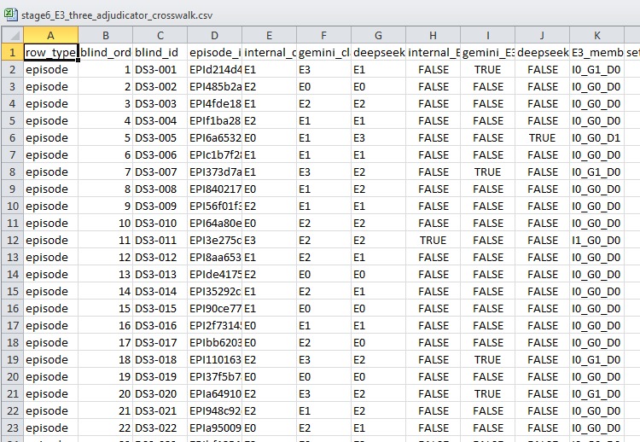Select column A header
Screen dimensions: 640x442
coord(50,35)
